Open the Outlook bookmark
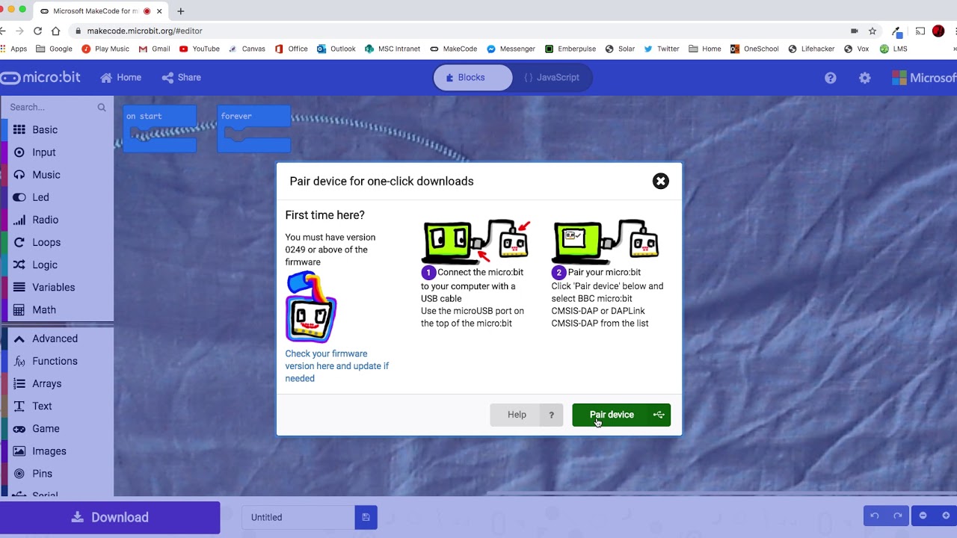Screen dimensions: 957x538 [336, 49]
